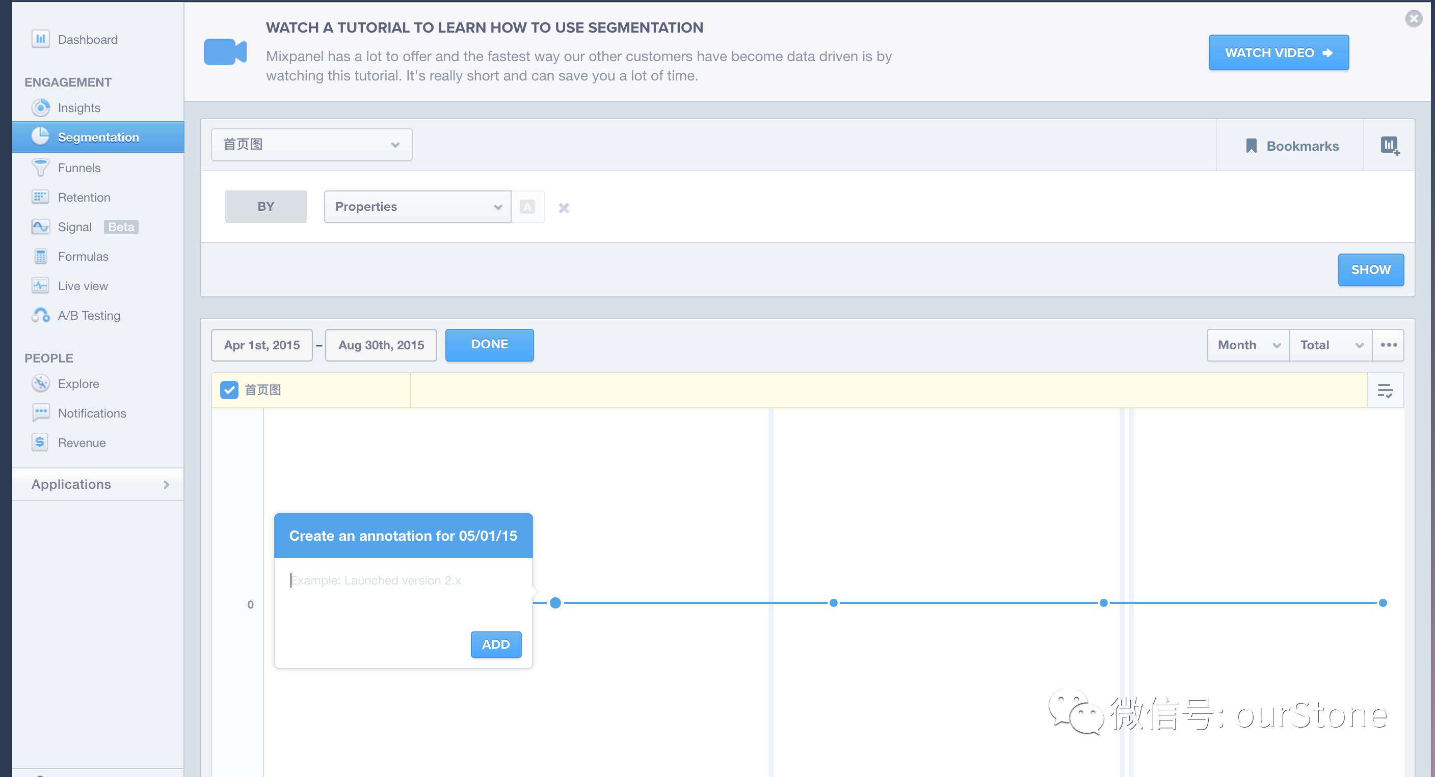Image resolution: width=1435 pixels, height=777 pixels.
Task: Open Notifications in People section
Action: pos(92,413)
